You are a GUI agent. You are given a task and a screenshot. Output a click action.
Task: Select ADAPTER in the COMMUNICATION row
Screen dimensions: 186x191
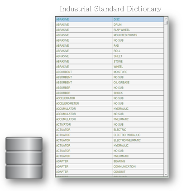pos(84,167)
